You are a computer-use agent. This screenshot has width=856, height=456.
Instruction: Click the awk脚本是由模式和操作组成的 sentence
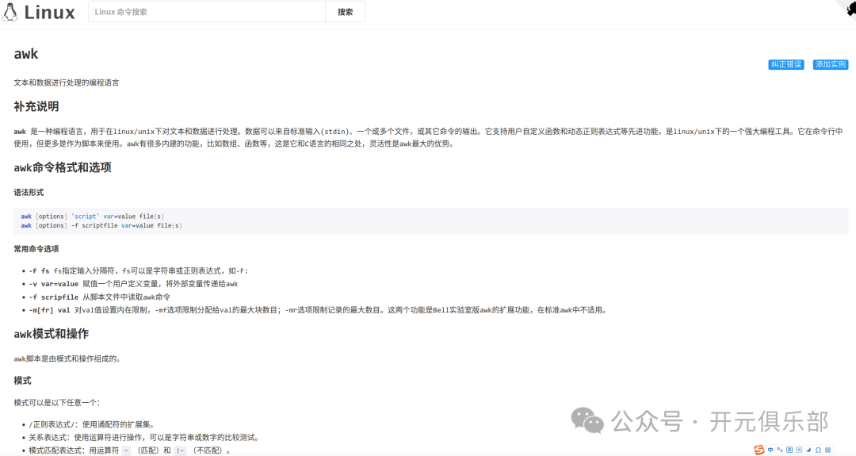point(67,358)
